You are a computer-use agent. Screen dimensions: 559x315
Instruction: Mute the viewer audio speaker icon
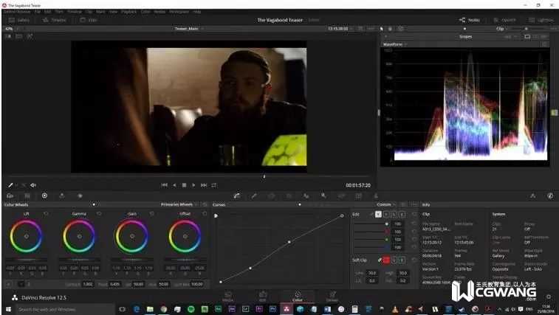click(x=33, y=185)
